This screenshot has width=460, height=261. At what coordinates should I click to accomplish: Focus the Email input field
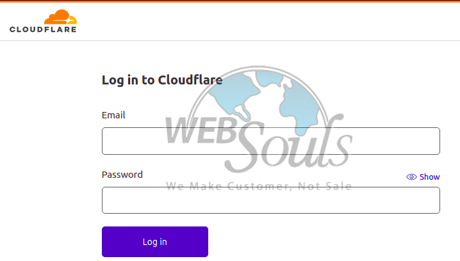[271, 141]
